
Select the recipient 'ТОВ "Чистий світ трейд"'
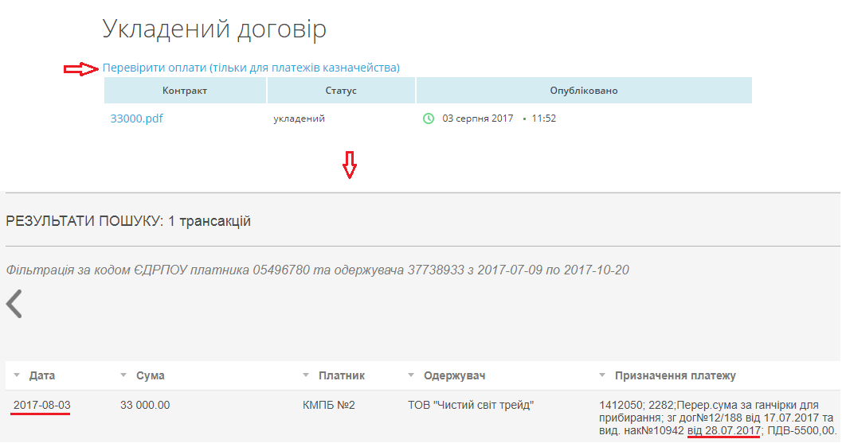click(x=471, y=406)
